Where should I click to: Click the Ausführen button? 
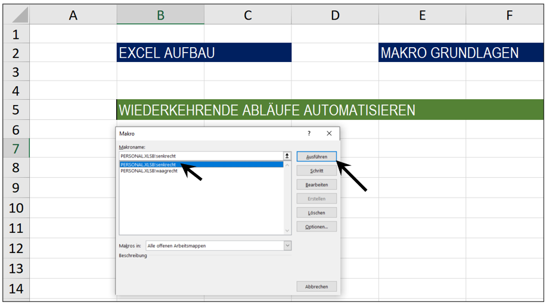coord(317,156)
